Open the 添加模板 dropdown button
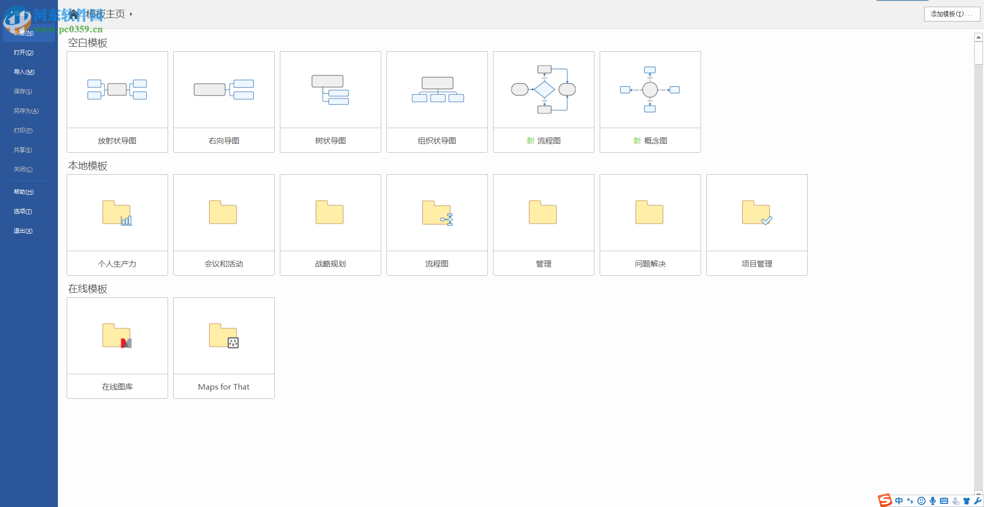Viewport: 984px width, 507px height. (952, 14)
